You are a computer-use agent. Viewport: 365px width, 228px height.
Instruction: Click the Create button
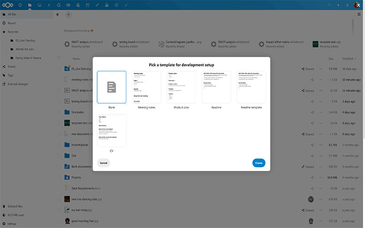pyautogui.click(x=259, y=163)
